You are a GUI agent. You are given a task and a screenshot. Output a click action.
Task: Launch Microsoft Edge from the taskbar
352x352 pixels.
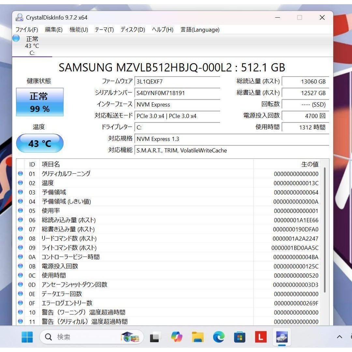point(219,337)
